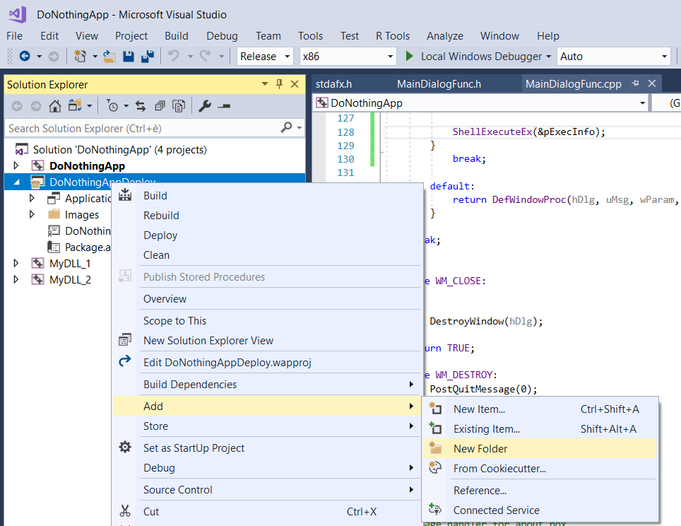Close the MainDialogFunc.cpp tab

point(652,83)
